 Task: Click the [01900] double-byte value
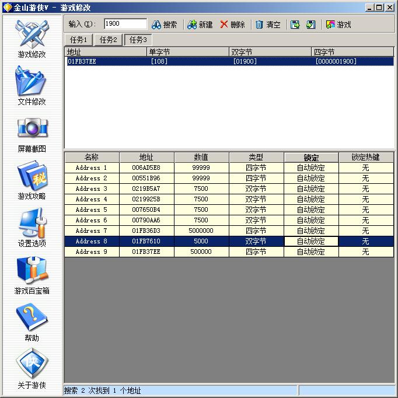tap(245, 61)
